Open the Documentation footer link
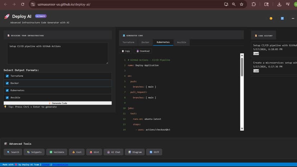The width and height of the screenshot is (297, 167). tap(60, 164)
